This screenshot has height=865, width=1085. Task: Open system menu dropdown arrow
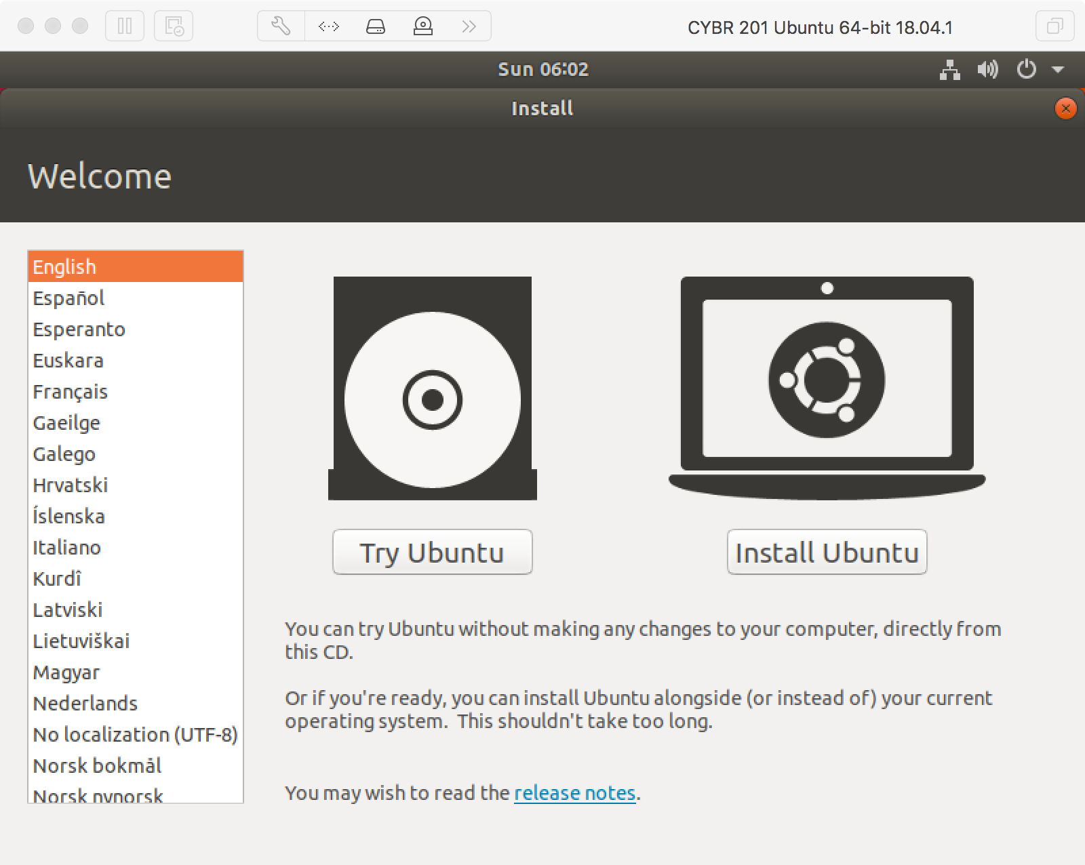pos(1058,69)
